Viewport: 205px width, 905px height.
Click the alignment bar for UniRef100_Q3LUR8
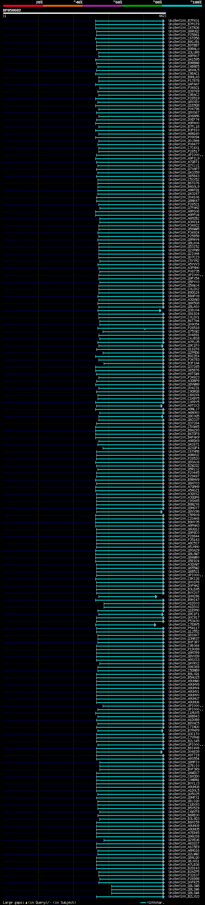tap(131, 53)
